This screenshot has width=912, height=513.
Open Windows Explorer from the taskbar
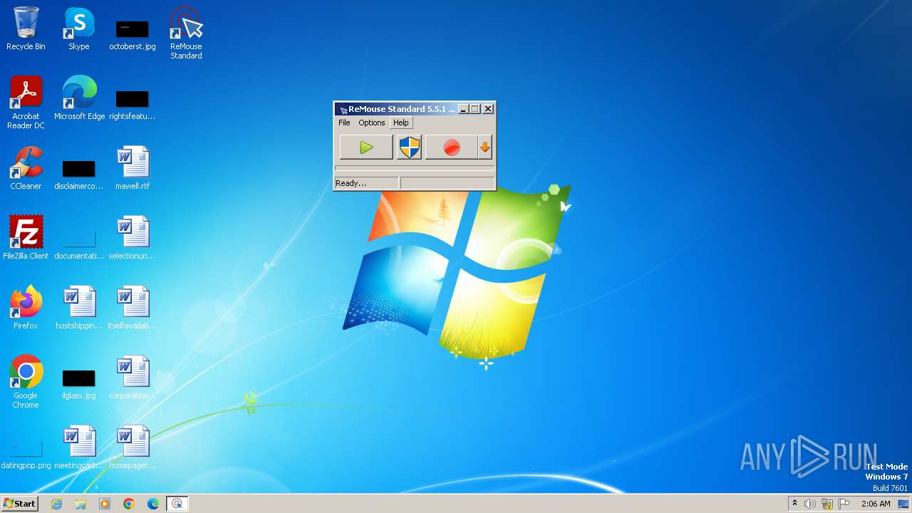[81, 504]
